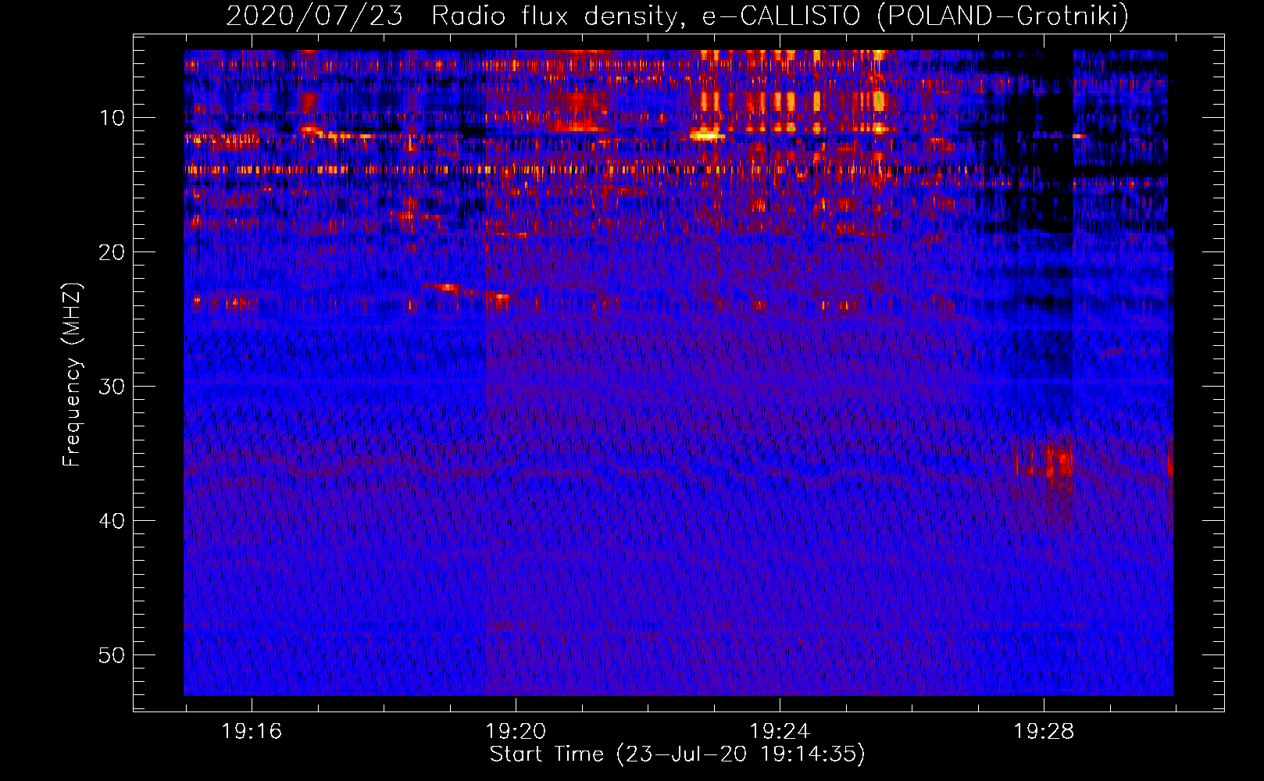Viewport: 1264px width, 781px height.
Task: Click the time tick label "19:28"
Action: pos(1044,731)
